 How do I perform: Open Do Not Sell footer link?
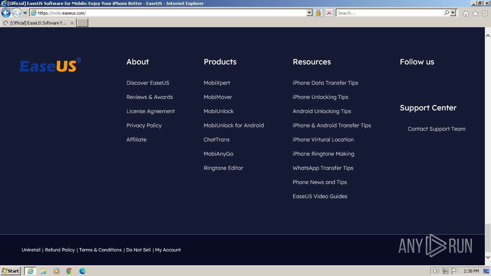click(x=138, y=250)
